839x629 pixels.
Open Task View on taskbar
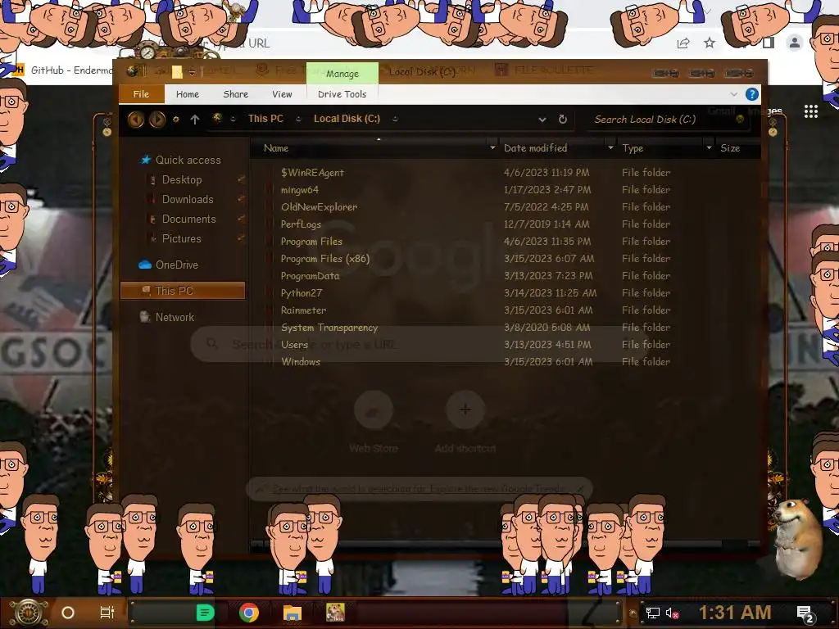click(107, 613)
